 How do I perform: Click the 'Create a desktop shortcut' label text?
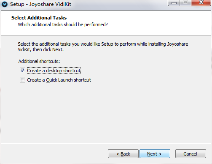click(x=54, y=71)
